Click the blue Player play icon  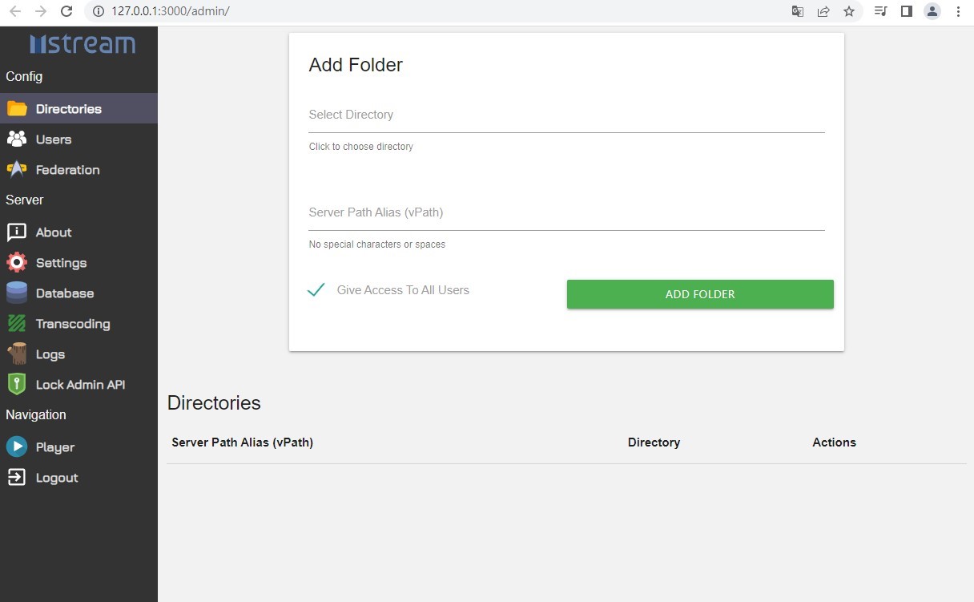17,447
